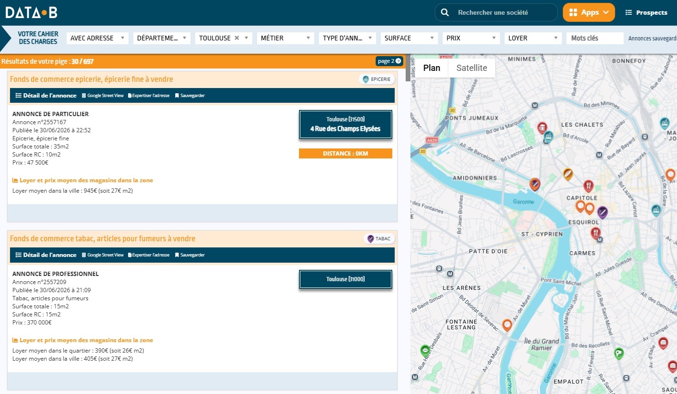677x394 pixels.
Task: Click the Toulouse (31000) location box
Action: point(346,279)
